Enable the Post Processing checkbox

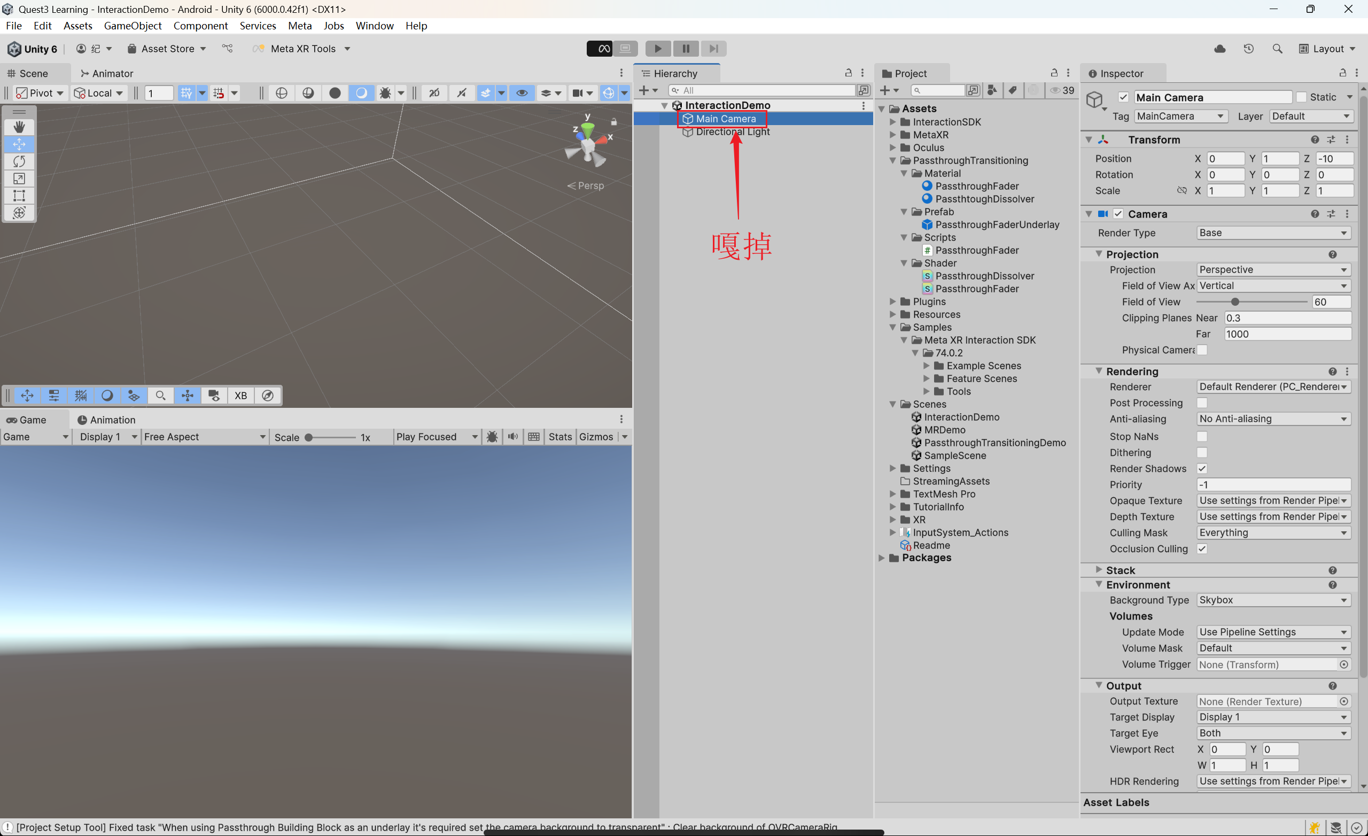tap(1202, 402)
